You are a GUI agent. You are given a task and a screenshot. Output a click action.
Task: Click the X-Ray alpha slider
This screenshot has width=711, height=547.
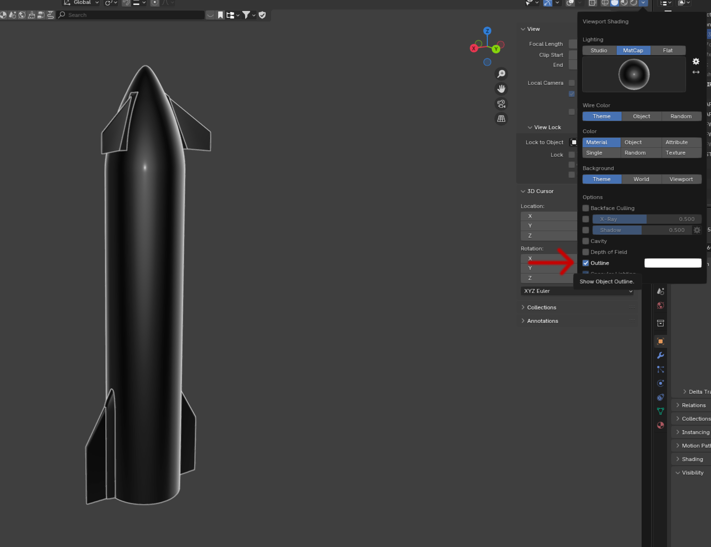[x=647, y=219]
